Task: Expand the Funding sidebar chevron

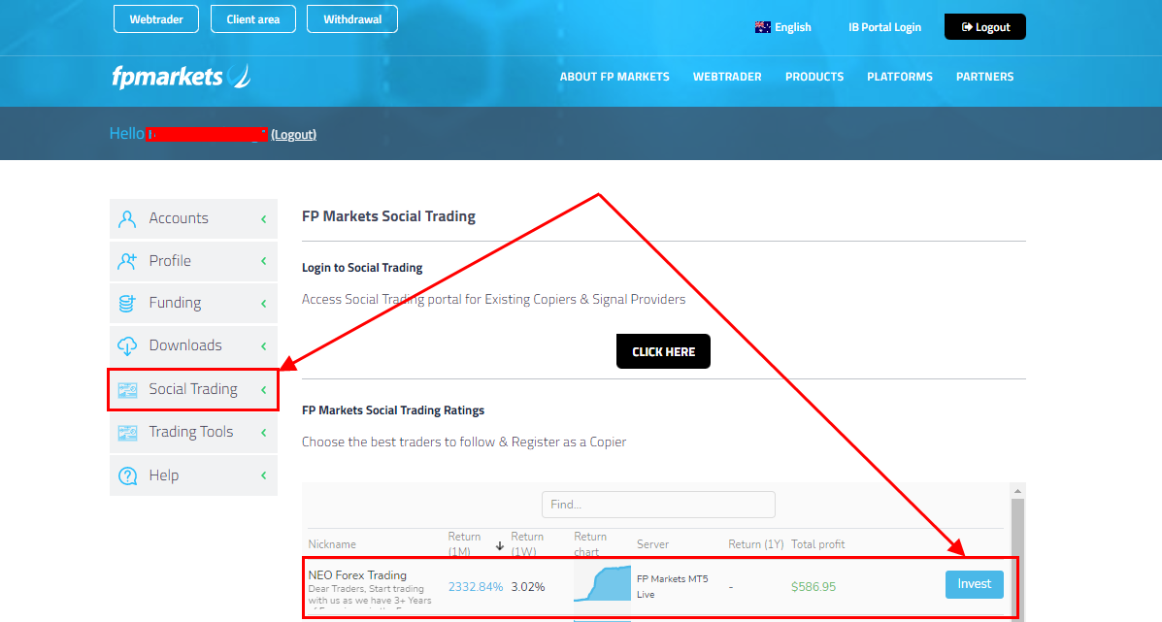Action: click(263, 304)
